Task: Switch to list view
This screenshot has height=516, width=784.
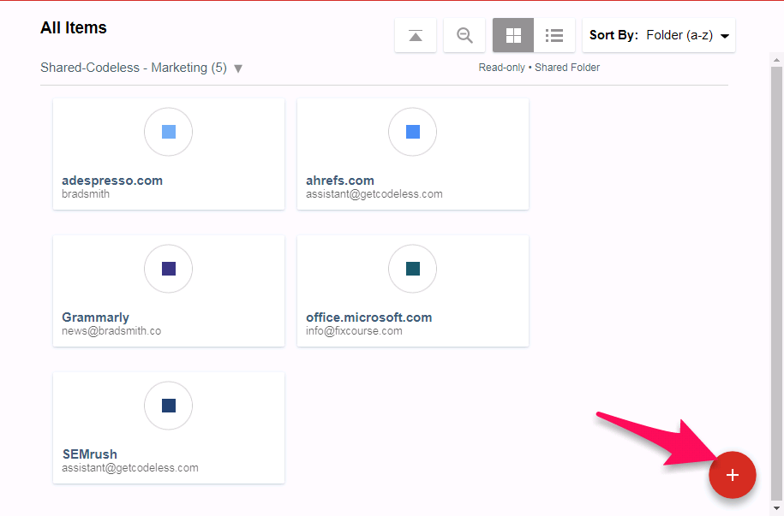Action: 554,35
